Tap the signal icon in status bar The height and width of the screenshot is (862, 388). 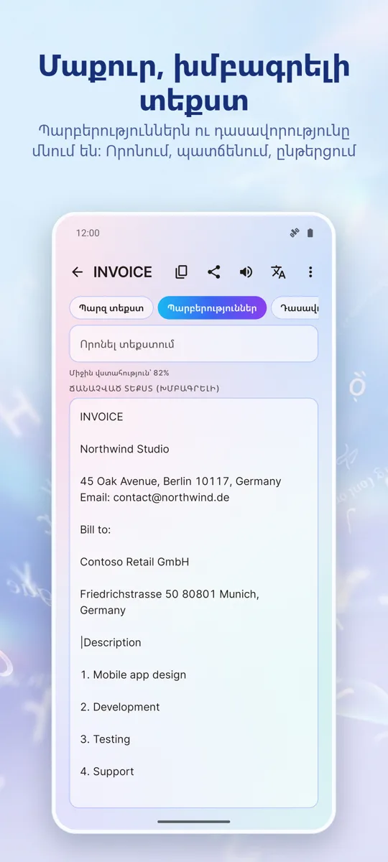294,233
